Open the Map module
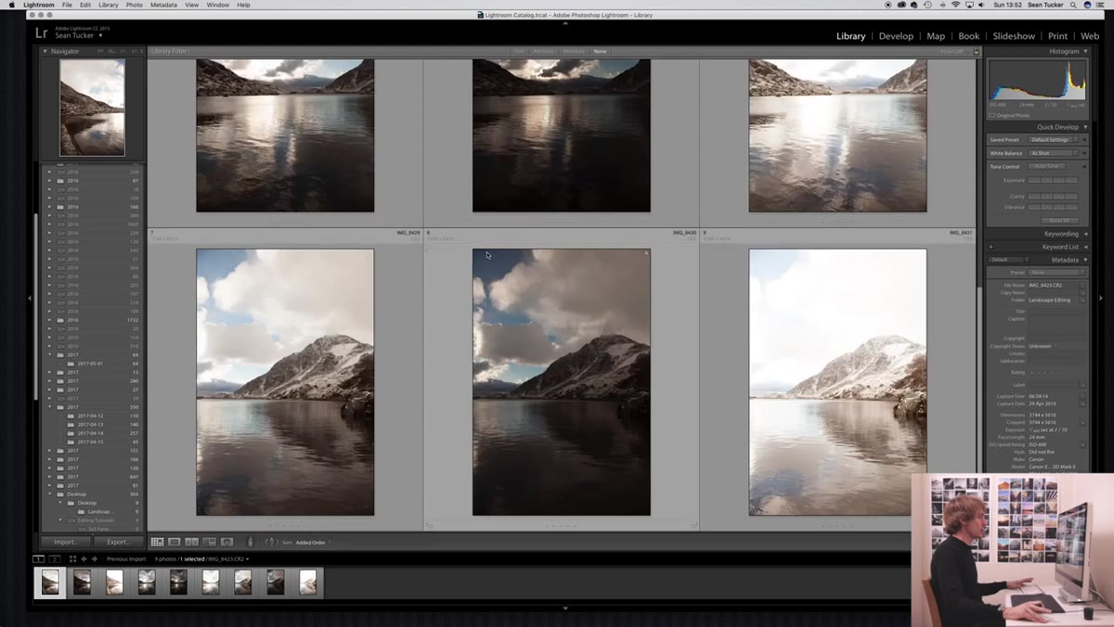This screenshot has height=627, width=1114. pyautogui.click(x=936, y=36)
